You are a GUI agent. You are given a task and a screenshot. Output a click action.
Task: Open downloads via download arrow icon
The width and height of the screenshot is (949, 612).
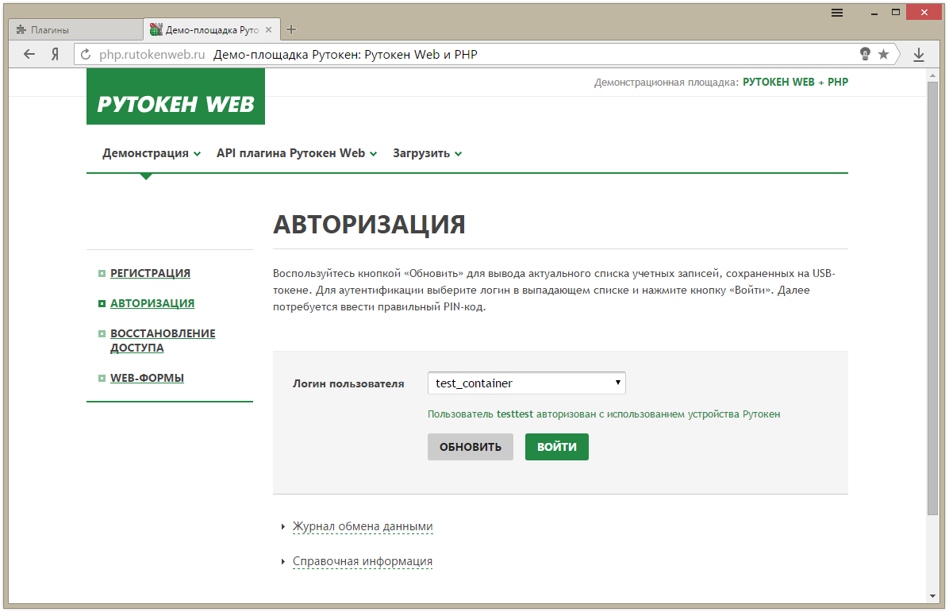(919, 54)
